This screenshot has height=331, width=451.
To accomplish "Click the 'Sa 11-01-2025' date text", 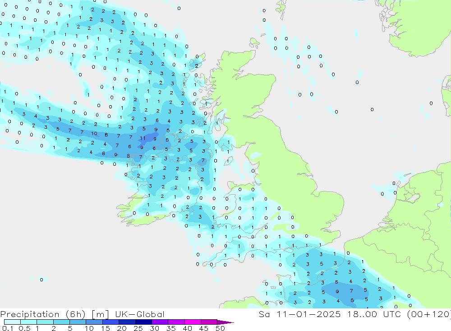I will tap(299, 314).
